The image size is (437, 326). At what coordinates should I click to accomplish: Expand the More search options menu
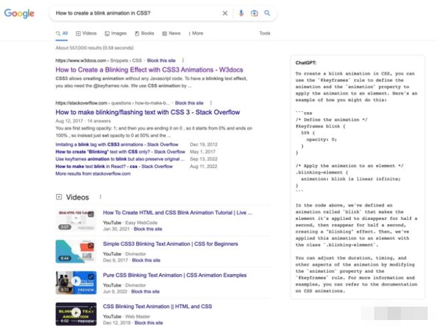click(x=196, y=33)
